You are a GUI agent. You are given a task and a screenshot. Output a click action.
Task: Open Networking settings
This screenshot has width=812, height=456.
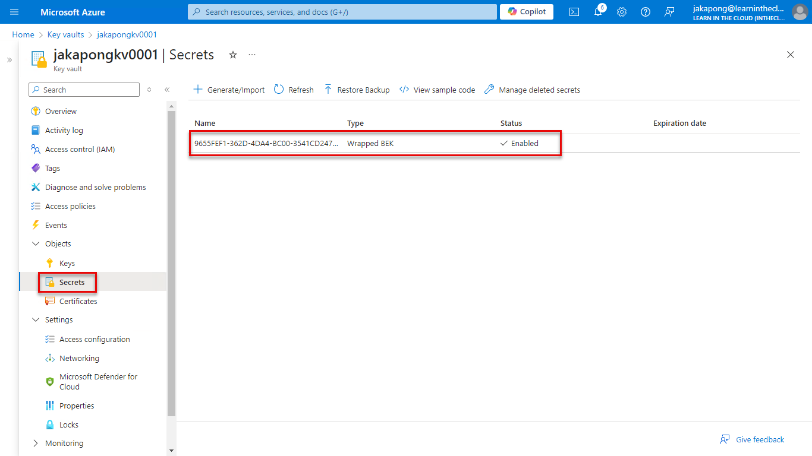pos(79,358)
